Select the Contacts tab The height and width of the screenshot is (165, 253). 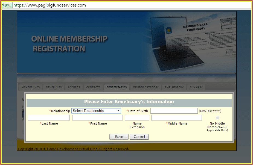click(93, 87)
